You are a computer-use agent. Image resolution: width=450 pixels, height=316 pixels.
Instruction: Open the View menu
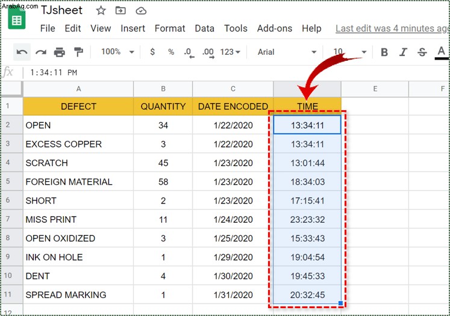101,28
